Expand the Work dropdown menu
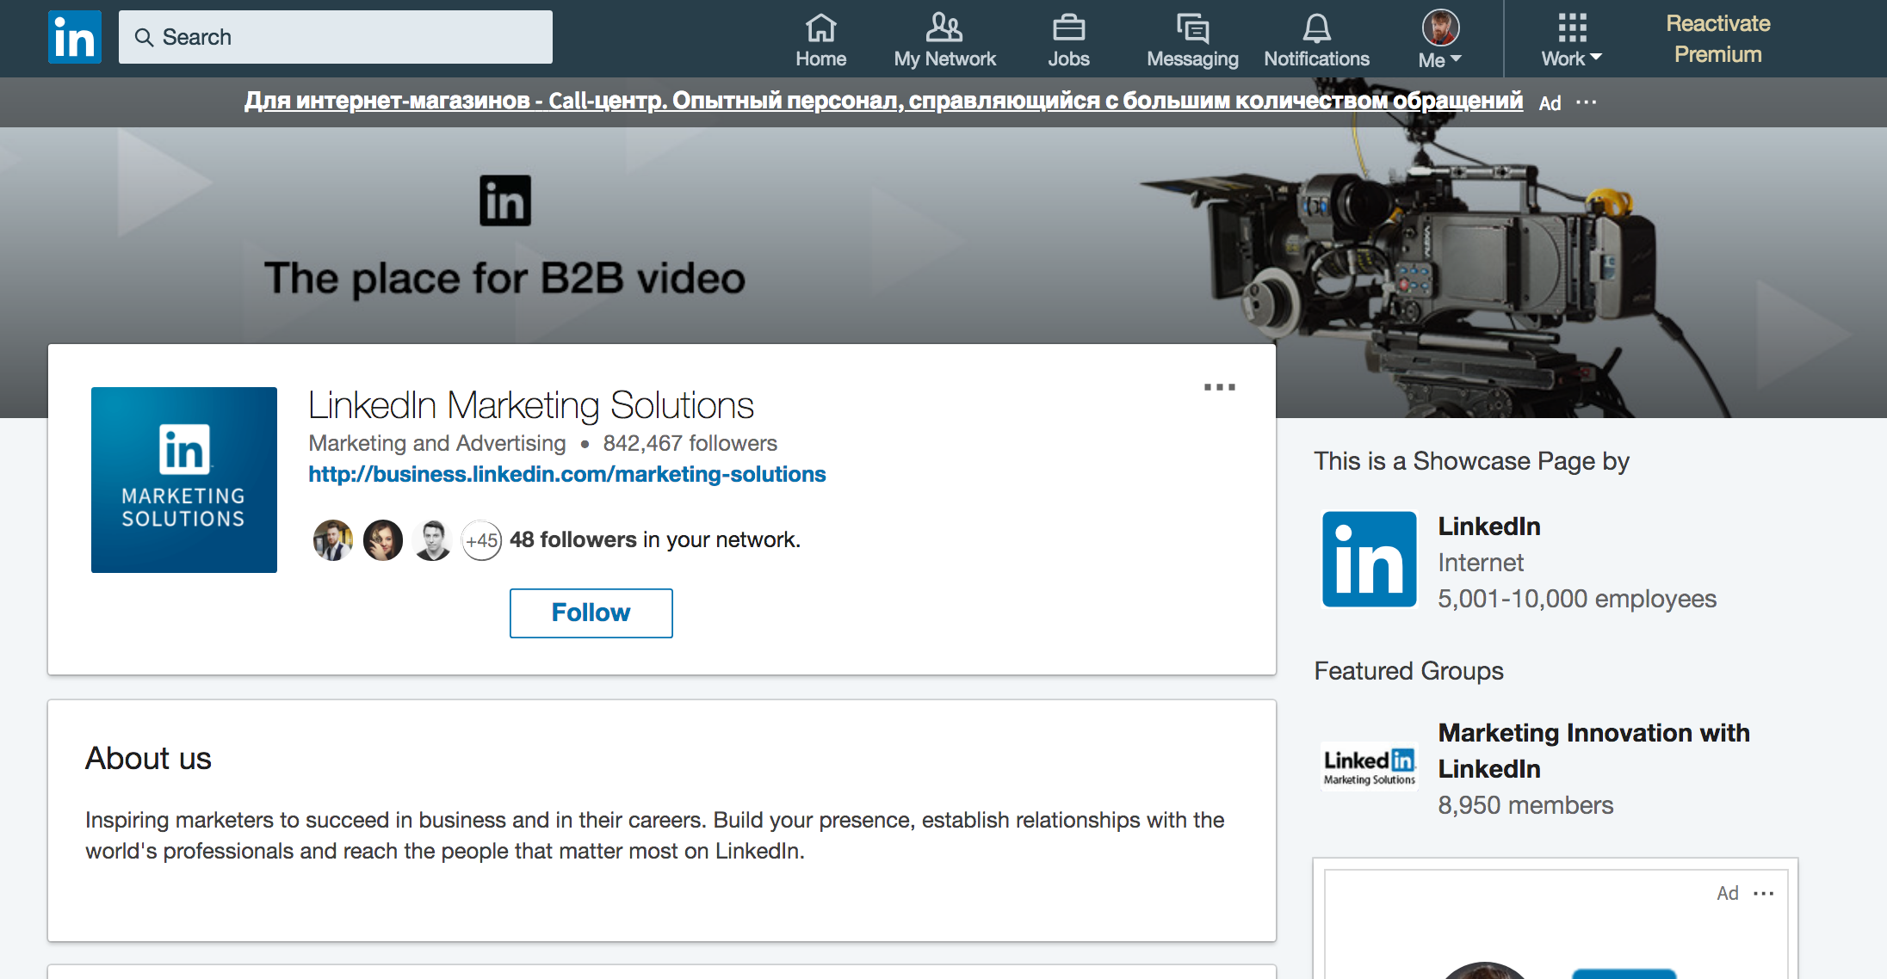The width and height of the screenshot is (1887, 979). click(x=1571, y=58)
